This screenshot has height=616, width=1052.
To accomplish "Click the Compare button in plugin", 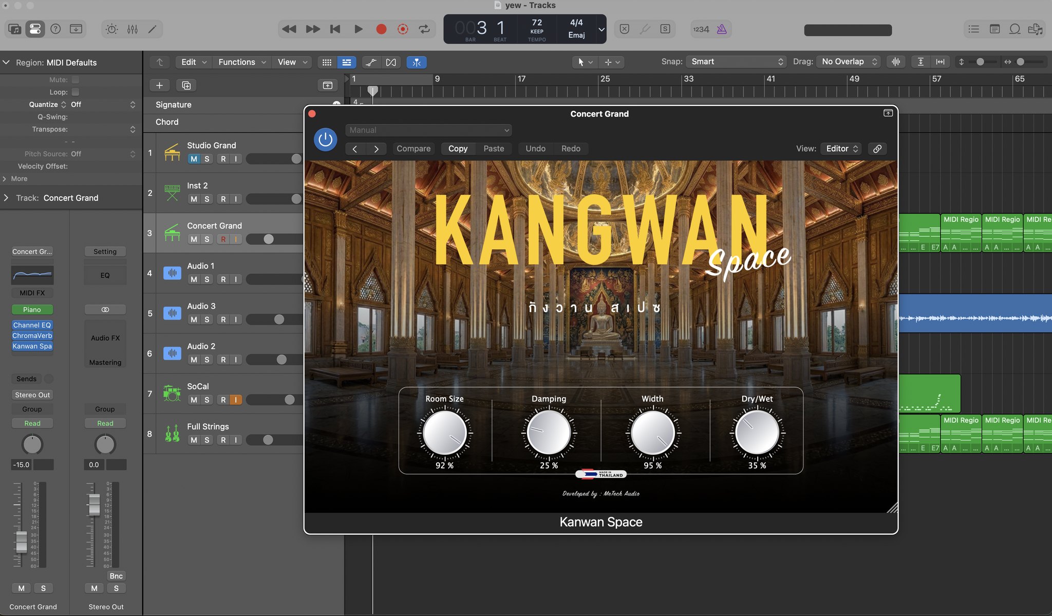I will coord(414,148).
